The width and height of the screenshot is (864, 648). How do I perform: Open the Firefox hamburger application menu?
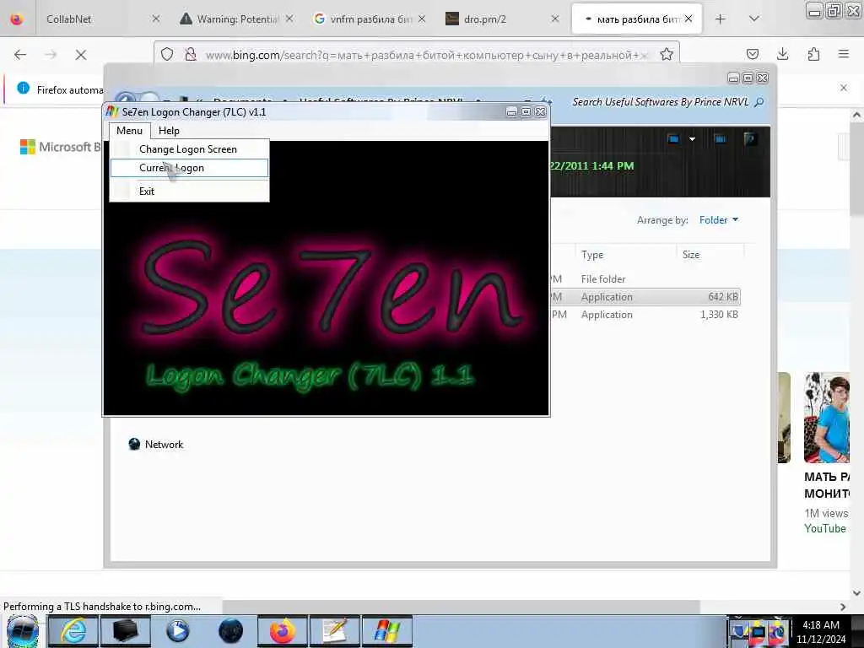coord(844,54)
